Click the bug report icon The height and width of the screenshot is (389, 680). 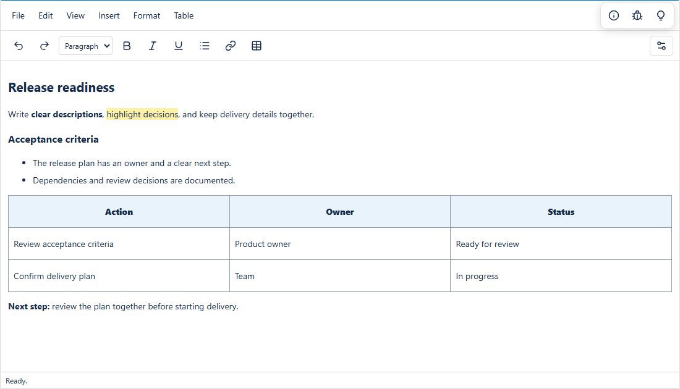[637, 15]
